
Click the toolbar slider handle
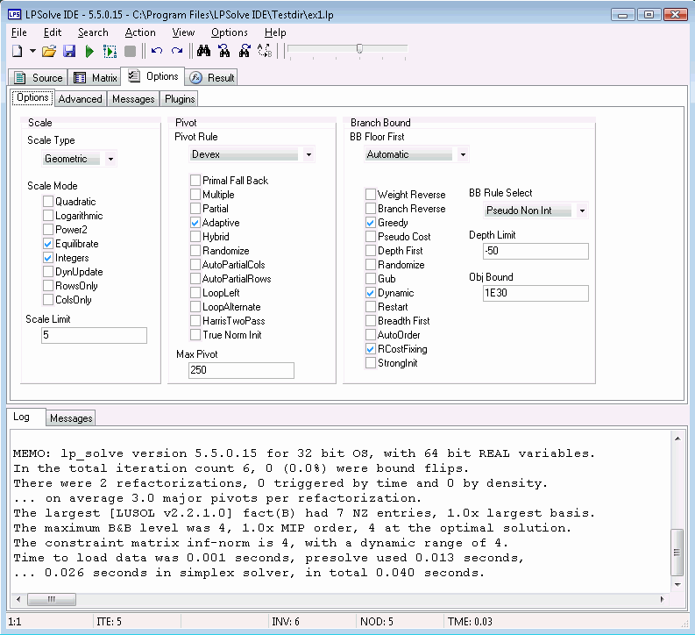359,49
